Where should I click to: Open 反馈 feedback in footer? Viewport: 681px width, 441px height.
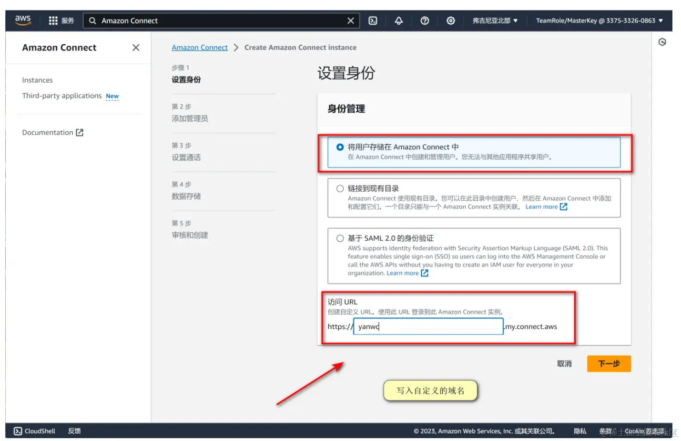pyautogui.click(x=74, y=431)
